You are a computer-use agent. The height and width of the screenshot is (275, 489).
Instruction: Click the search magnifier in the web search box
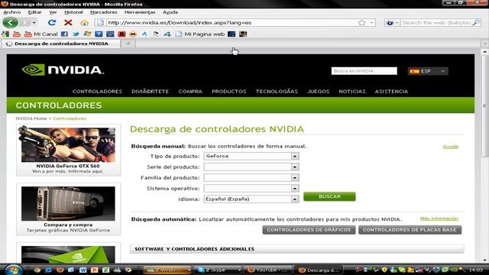[476, 22]
